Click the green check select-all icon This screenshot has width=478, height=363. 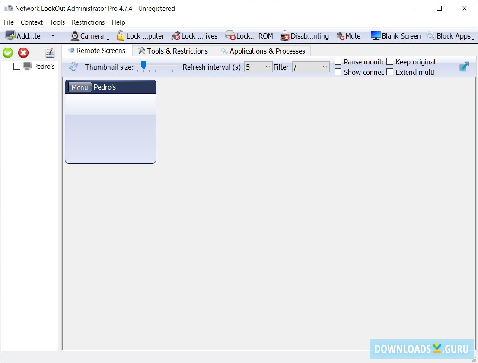coord(8,52)
